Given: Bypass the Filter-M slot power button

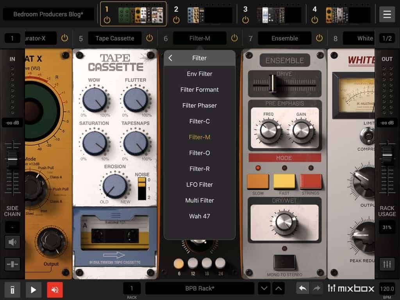Looking at the screenshot, I should pos(234,38).
